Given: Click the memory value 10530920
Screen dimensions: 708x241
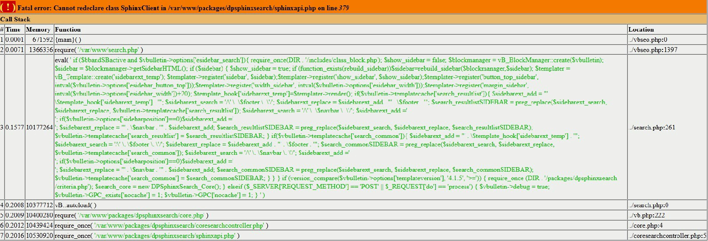Looking at the screenshot, I should coord(39,236).
